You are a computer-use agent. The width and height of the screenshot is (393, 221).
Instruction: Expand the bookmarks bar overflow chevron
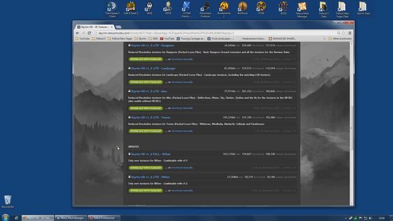tap(324, 39)
